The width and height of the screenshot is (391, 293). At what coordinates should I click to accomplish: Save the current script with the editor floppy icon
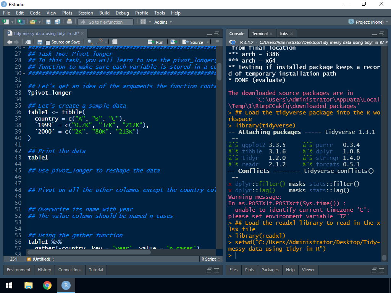pos(40,42)
